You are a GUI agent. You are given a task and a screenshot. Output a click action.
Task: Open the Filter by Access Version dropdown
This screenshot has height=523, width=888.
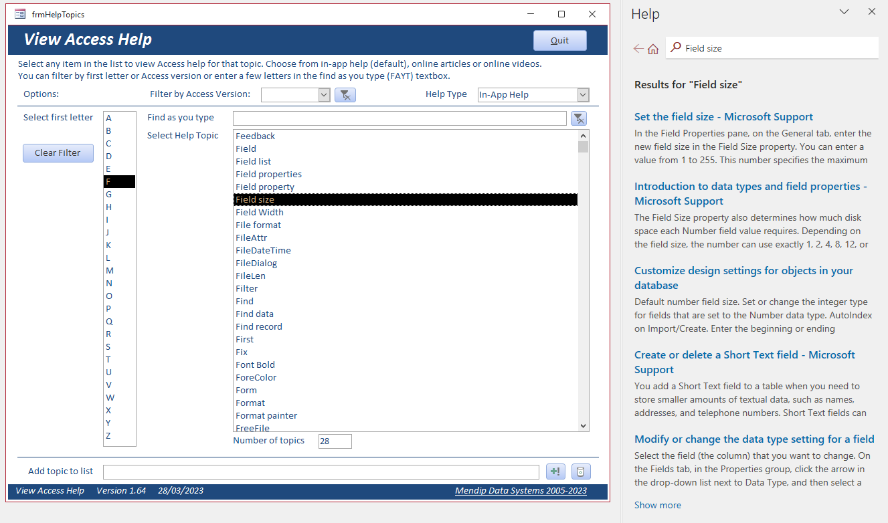point(325,95)
